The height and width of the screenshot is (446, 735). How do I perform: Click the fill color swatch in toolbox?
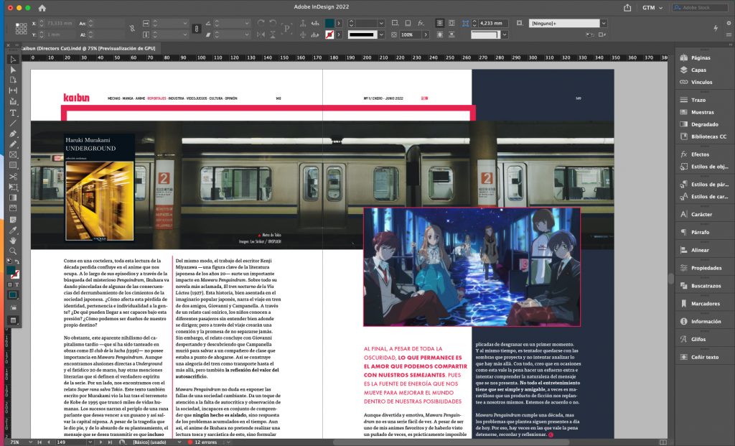tap(11, 270)
